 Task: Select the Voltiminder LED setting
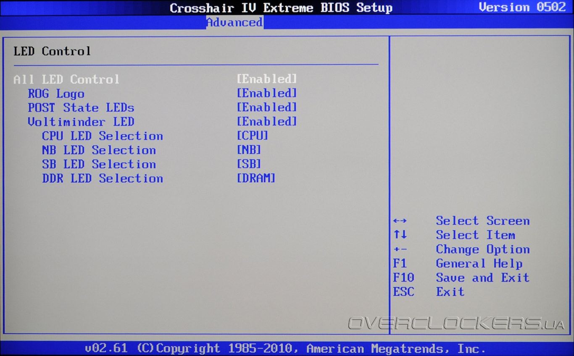click(81, 122)
